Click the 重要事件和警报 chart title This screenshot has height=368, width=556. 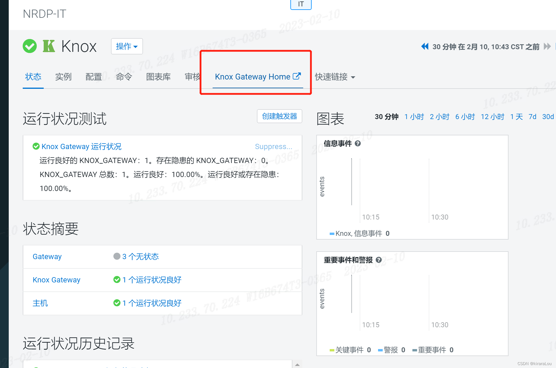pyautogui.click(x=348, y=260)
